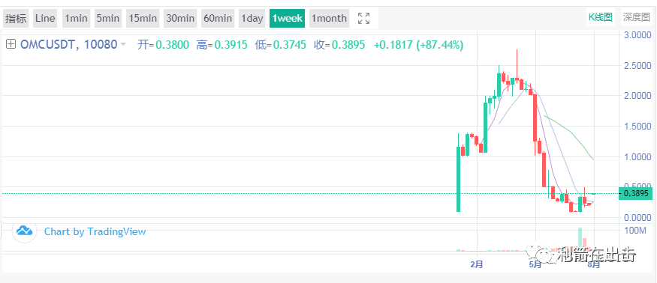Click the 2.0000 price axis label

[637, 96]
